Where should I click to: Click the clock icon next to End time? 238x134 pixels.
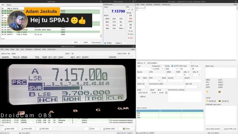pyautogui.click(x=166, y=93)
